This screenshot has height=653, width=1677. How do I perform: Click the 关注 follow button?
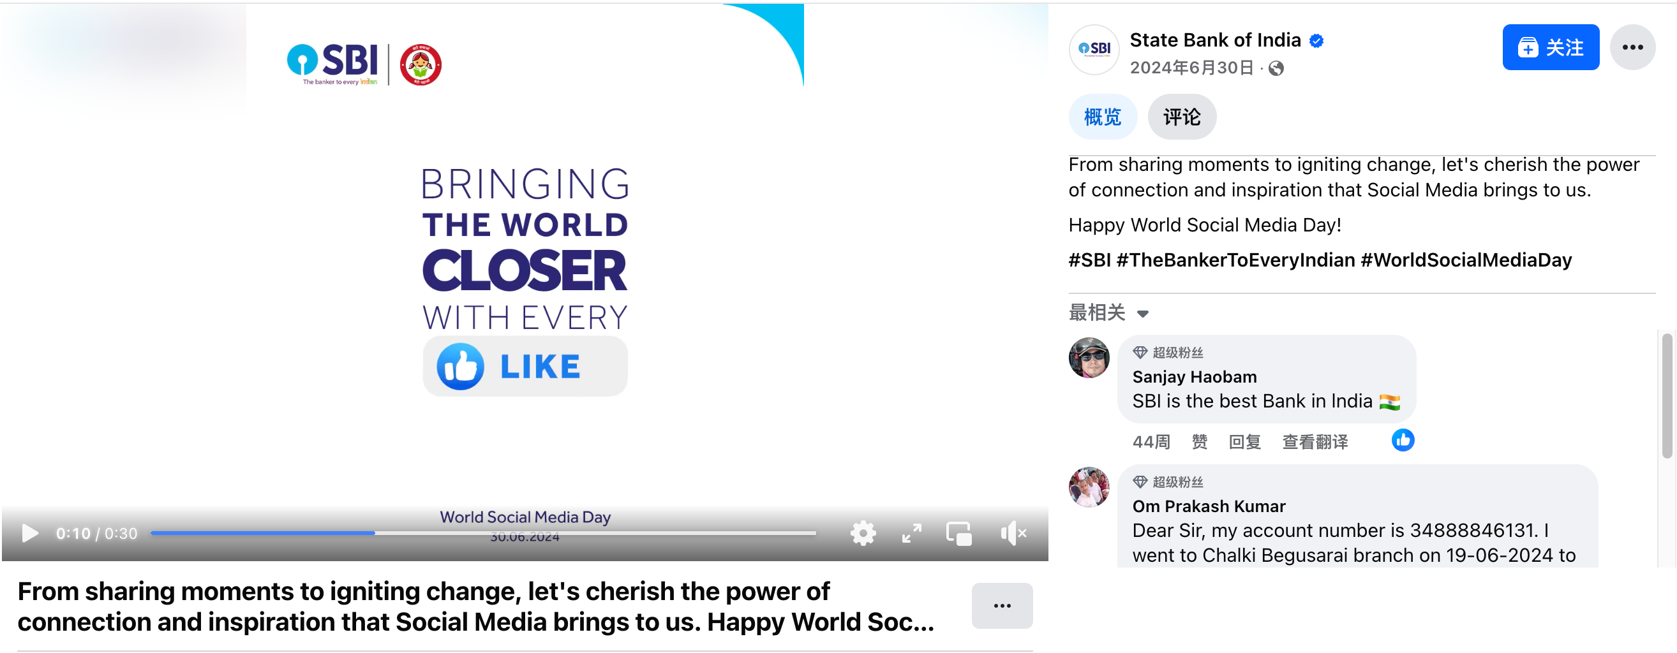tap(1550, 47)
